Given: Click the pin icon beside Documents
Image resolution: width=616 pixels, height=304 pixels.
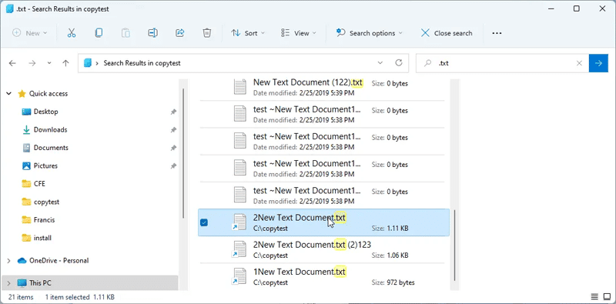Looking at the screenshot, I should pyautogui.click(x=173, y=148).
